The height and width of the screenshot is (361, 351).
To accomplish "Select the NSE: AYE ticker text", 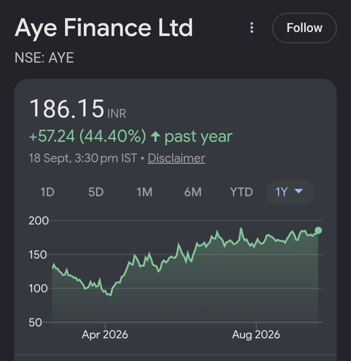I will click(x=44, y=57).
